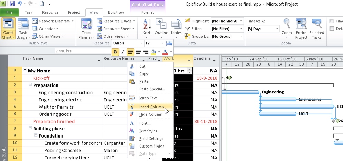Click the Resource Sheet button

click(x=115, y=29)
